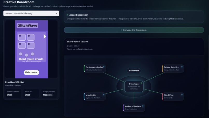Viewport: 209px width, 118px height.
Task: Select the Orchestrator node
Action: 134,86
